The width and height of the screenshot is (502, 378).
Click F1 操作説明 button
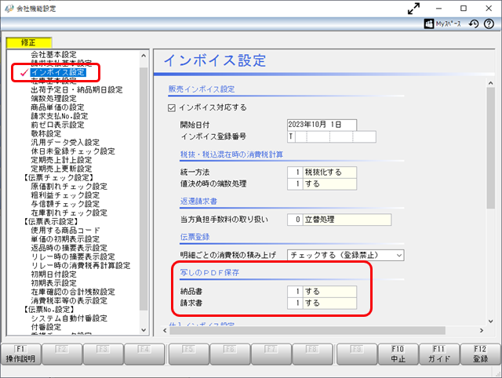coord(20,354)
